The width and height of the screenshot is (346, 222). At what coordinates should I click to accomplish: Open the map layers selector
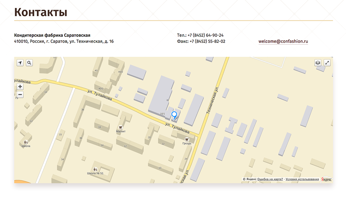click(318, 63)
